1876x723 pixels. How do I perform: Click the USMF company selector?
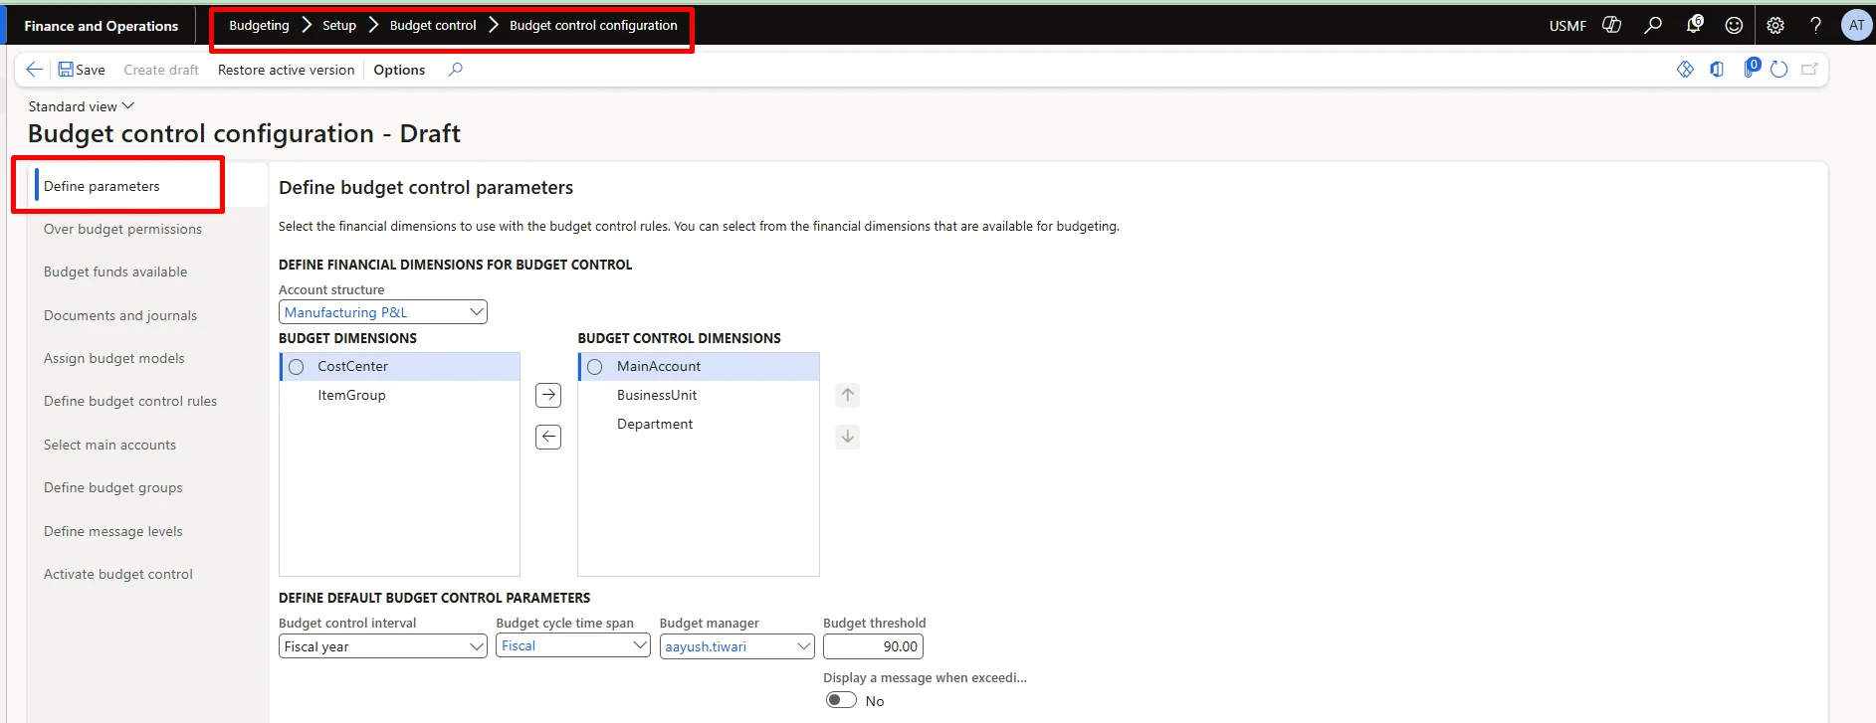click(x=1567, y=26)
